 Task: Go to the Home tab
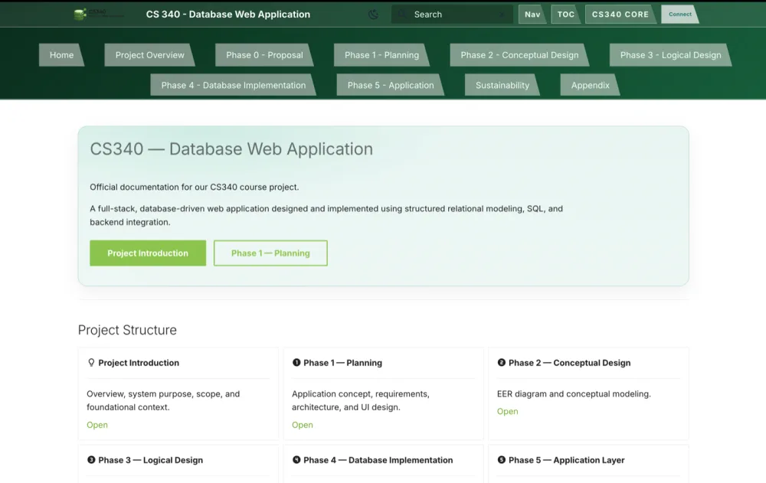(x=61, y=55)
